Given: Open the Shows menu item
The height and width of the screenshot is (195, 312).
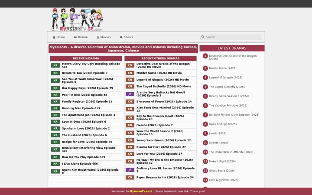Looking at the screenshot, I should coord(127,37).
